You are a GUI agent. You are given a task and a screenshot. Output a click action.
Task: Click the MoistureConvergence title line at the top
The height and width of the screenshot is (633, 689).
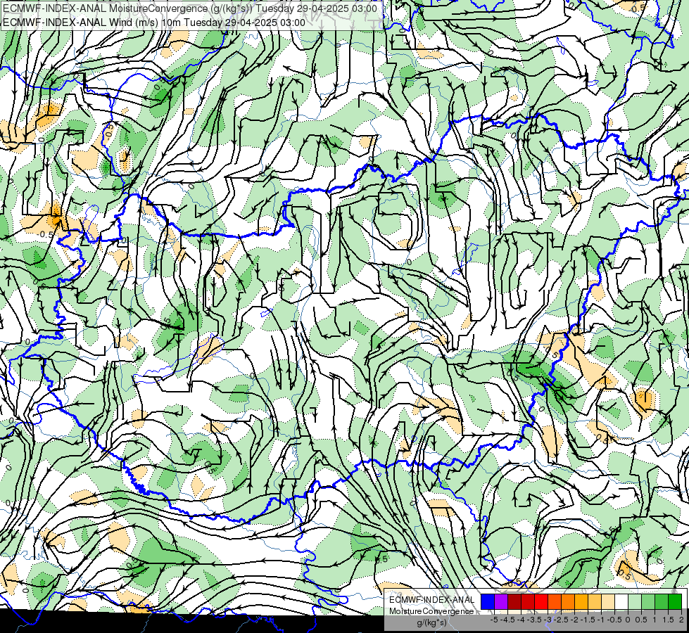[190, 8]
